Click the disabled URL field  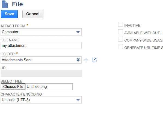click(41, 73)
